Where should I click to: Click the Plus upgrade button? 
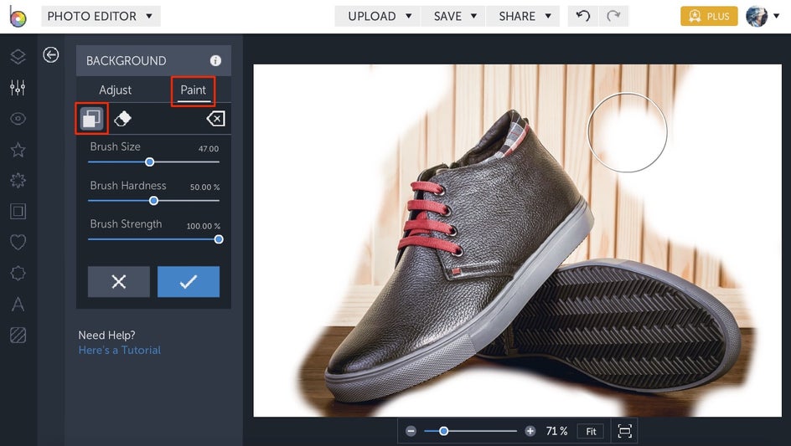tap(709, 16)
